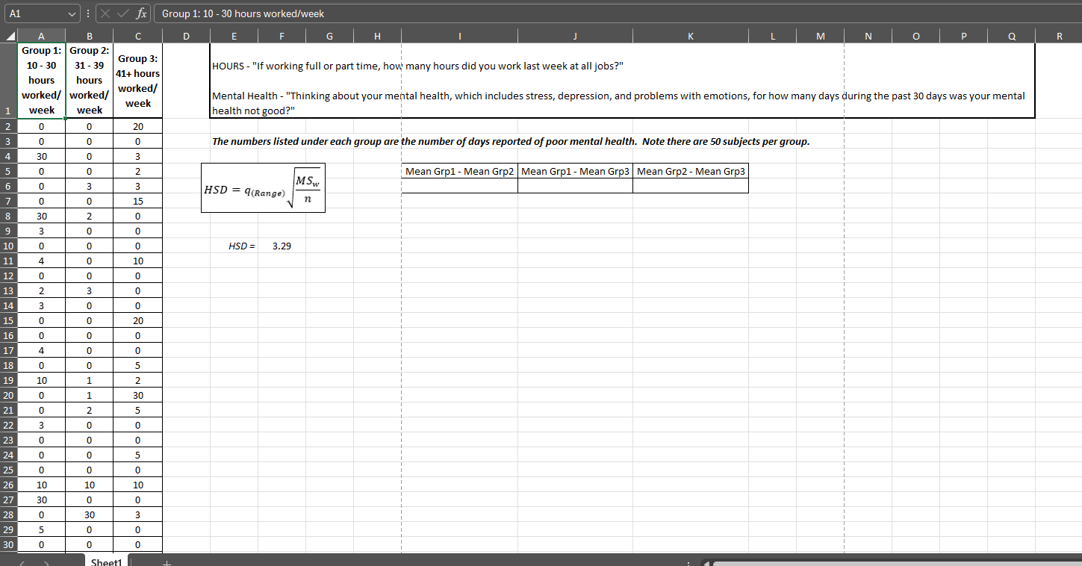Select cell A4 containing 30
The width and height of the screenshot is (1082, 566).
click(x=41, y=156)
